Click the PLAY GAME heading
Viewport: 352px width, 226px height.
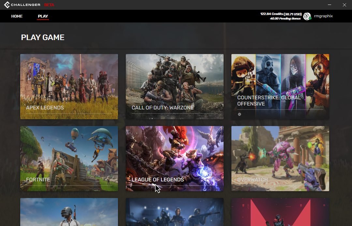tap(43, 37)
